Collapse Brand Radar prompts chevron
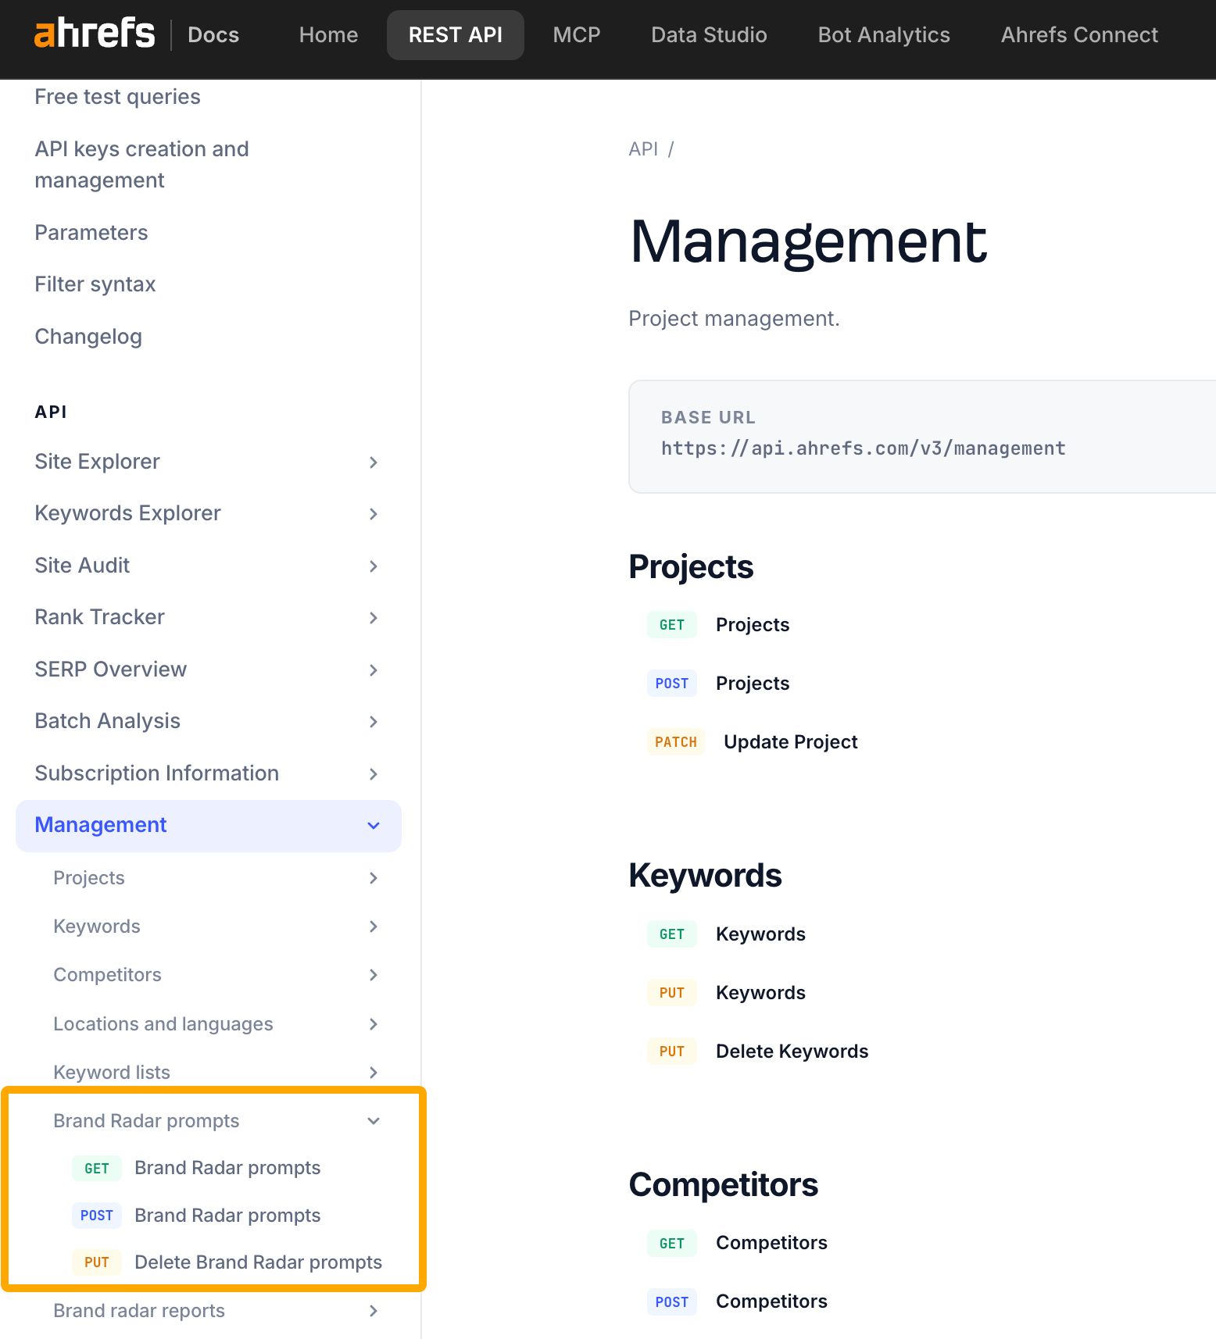The height and width of the screenshot is (1339, 1216). pyautogui.click(x=374, y=1121)
